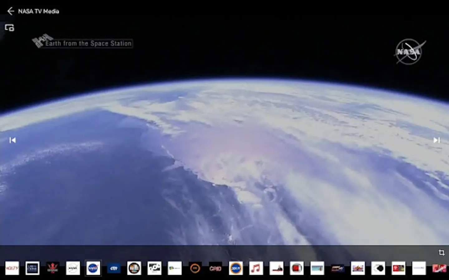The image size is (449, 280).
Task: Select the blue circle with orange ring channel
Action: tap(236, 268)
